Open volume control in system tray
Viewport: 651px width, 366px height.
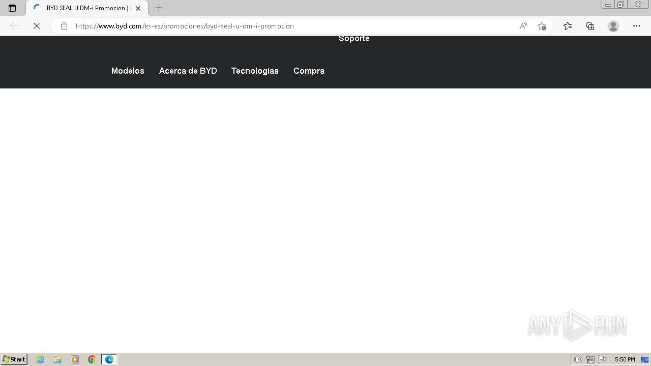click(x=578, y=359)
